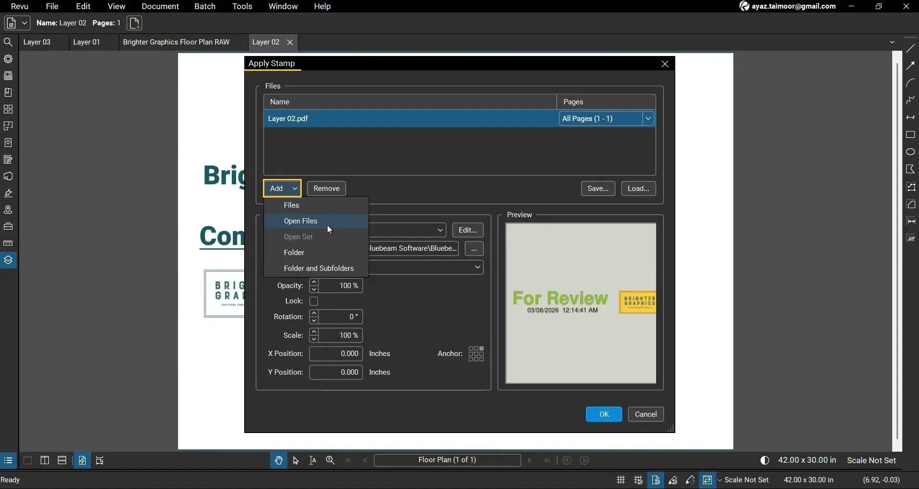Activate the Pan hand tool
The height and width of the screenshot is (489, 919).
click(x=279, y=461)
